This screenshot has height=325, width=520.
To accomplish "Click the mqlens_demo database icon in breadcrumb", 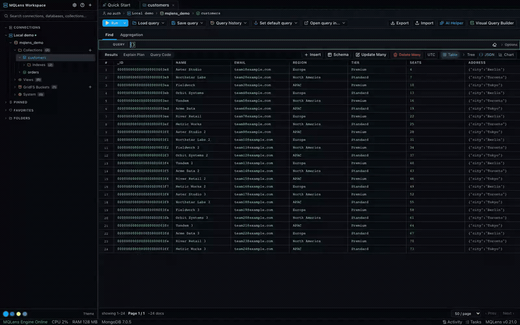I will [x=162, y=13].
